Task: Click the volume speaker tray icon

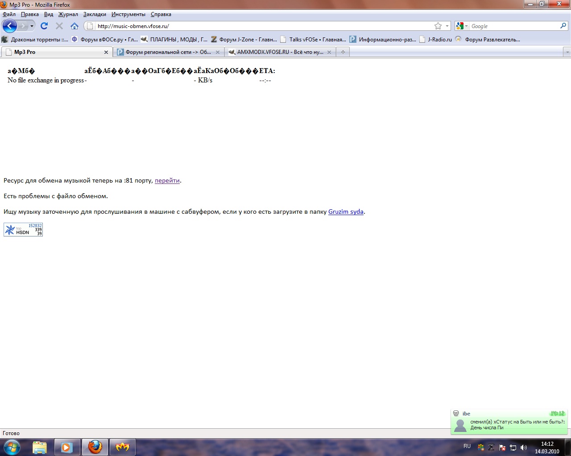Action: [x=523, y=447]
